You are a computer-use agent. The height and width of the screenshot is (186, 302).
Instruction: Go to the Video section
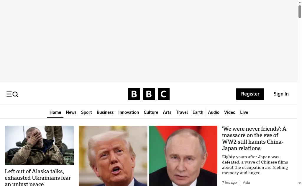(x=229, y=112)
